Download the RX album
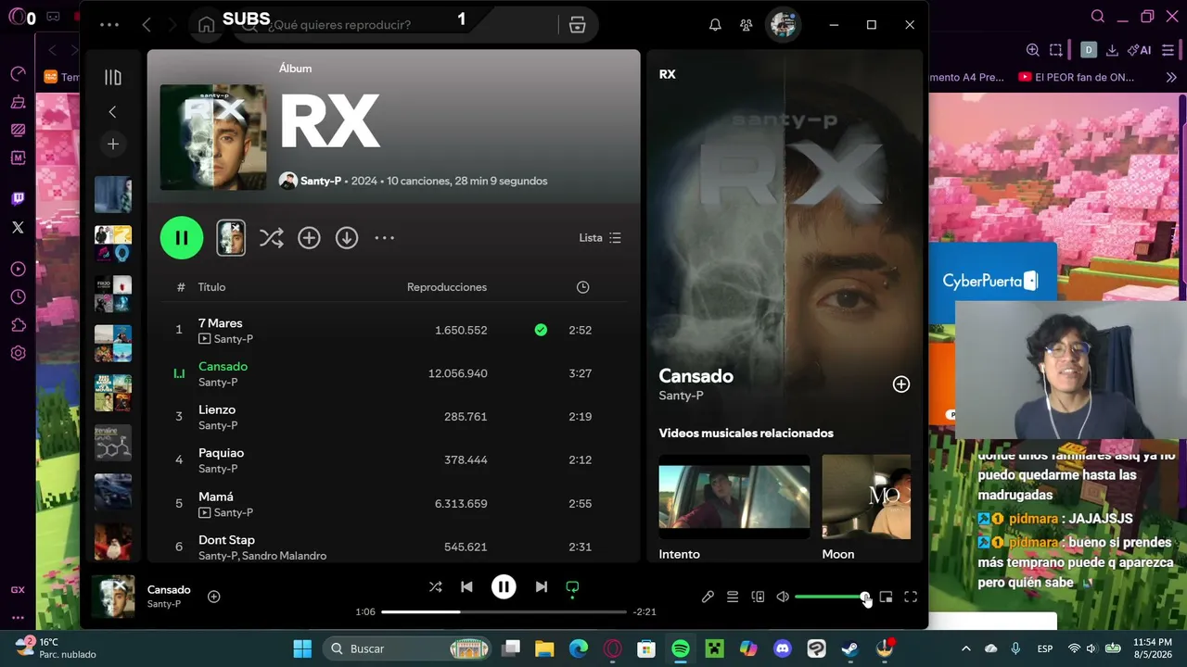The height and width of the screenshot is (667, 1187). 347,238
